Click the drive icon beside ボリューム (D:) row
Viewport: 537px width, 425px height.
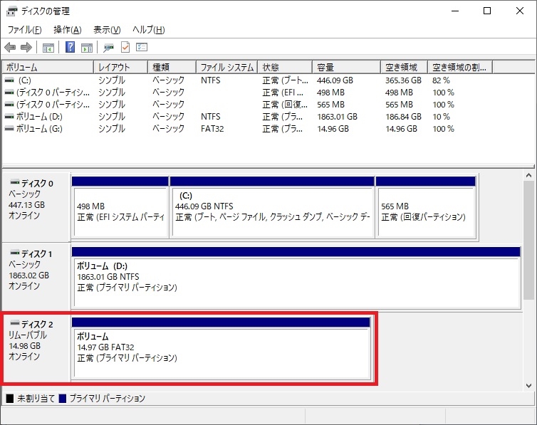click(x=9, y=117)
